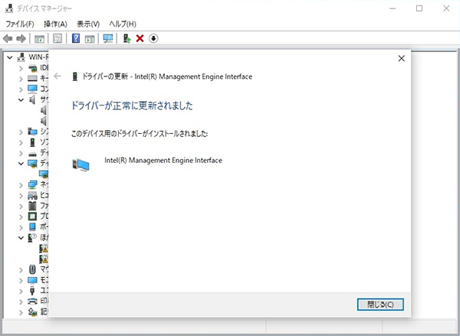Expand the network adapters (ネ) category
The width and height of the screenshot is (460, 336).
click(x=21, y=185)
